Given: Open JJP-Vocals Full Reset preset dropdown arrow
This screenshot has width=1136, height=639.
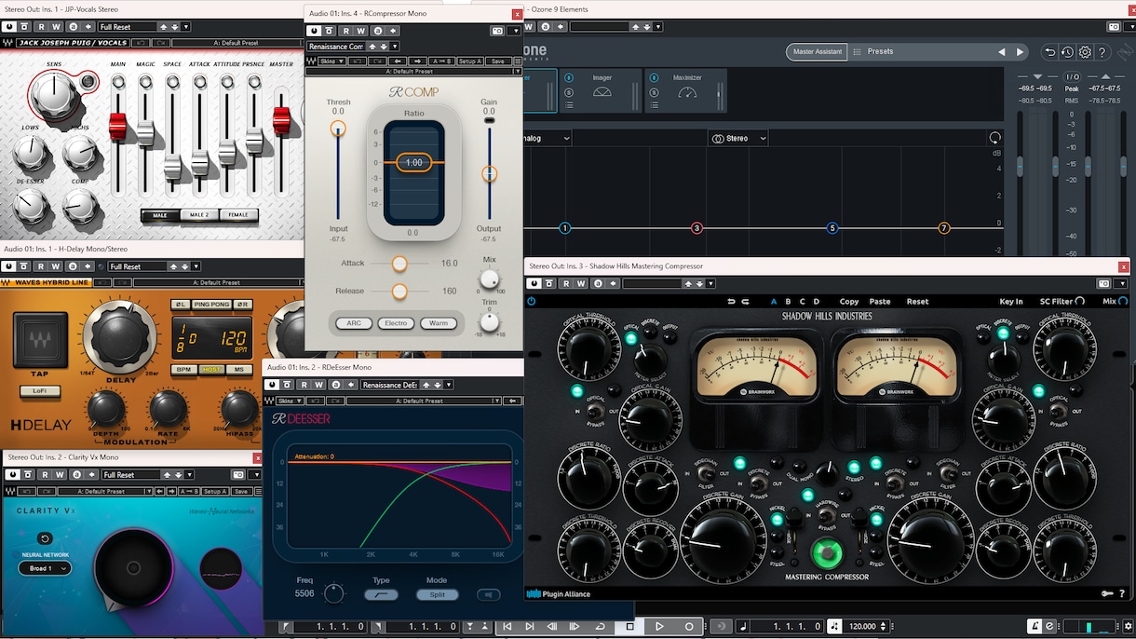Looking at the screenshot, I should pos(186,28).
